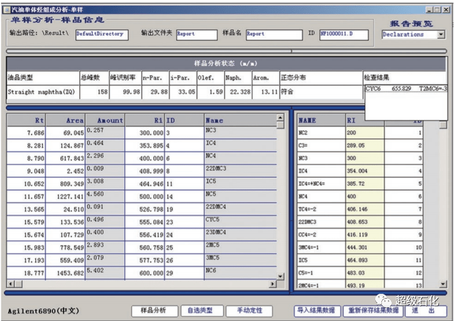Screen dimensions: 454x321
Task: Select the 23DMC4 name cell
Action: [240, 235]
